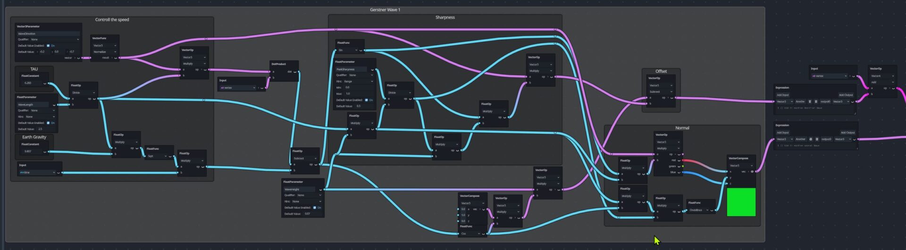Toggle preview eye on Normal VectorOp red port
Image resolution: width=906 pixels, height=250 pixels.
click(x=679, y=160)
